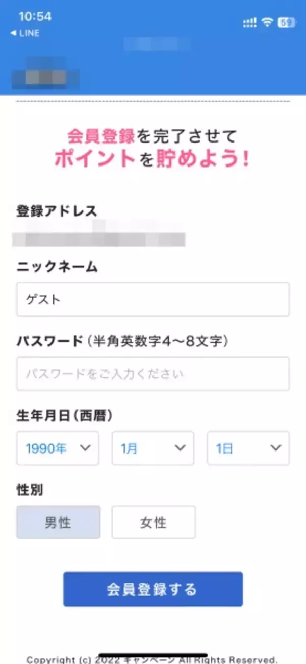Viewport: 306px width, 664px height.
Task: Select 男性 gender option
Action: (x=58, y=522)
